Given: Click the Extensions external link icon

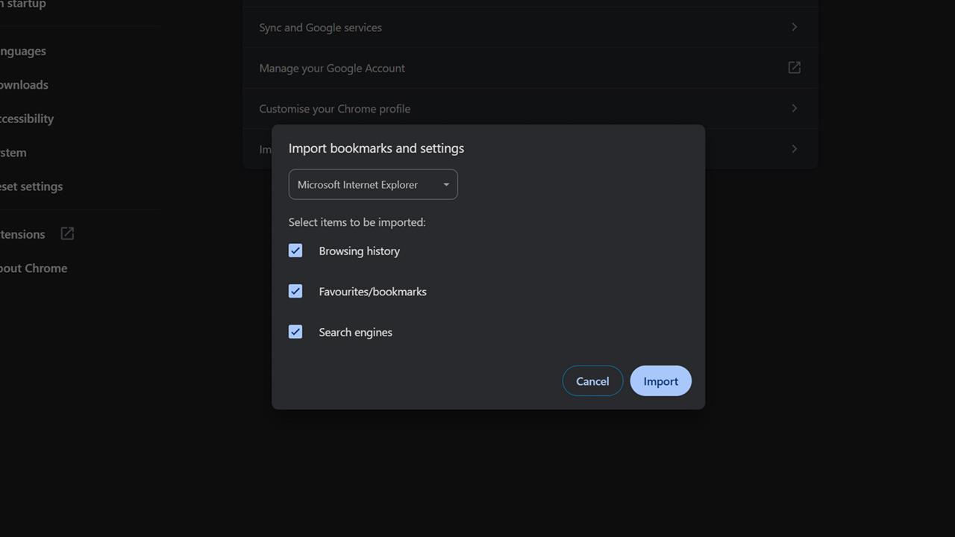Looking at the screenshot, I should coord(67,233).
